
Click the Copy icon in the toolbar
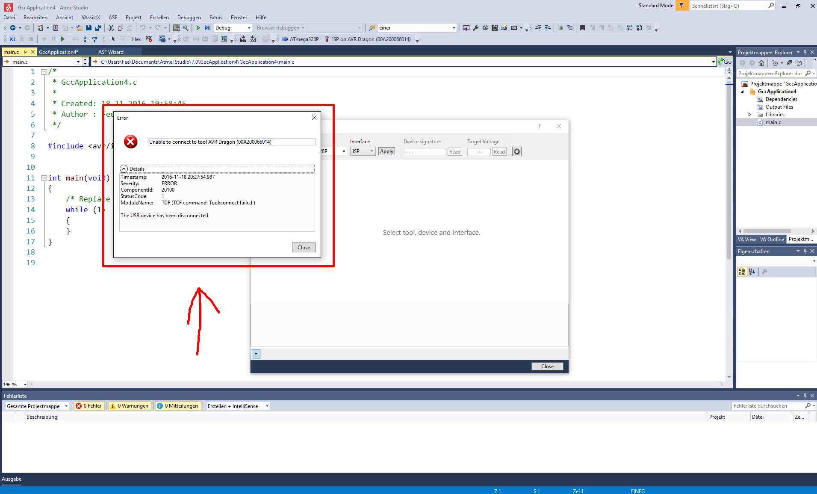[x=121, y=28]
